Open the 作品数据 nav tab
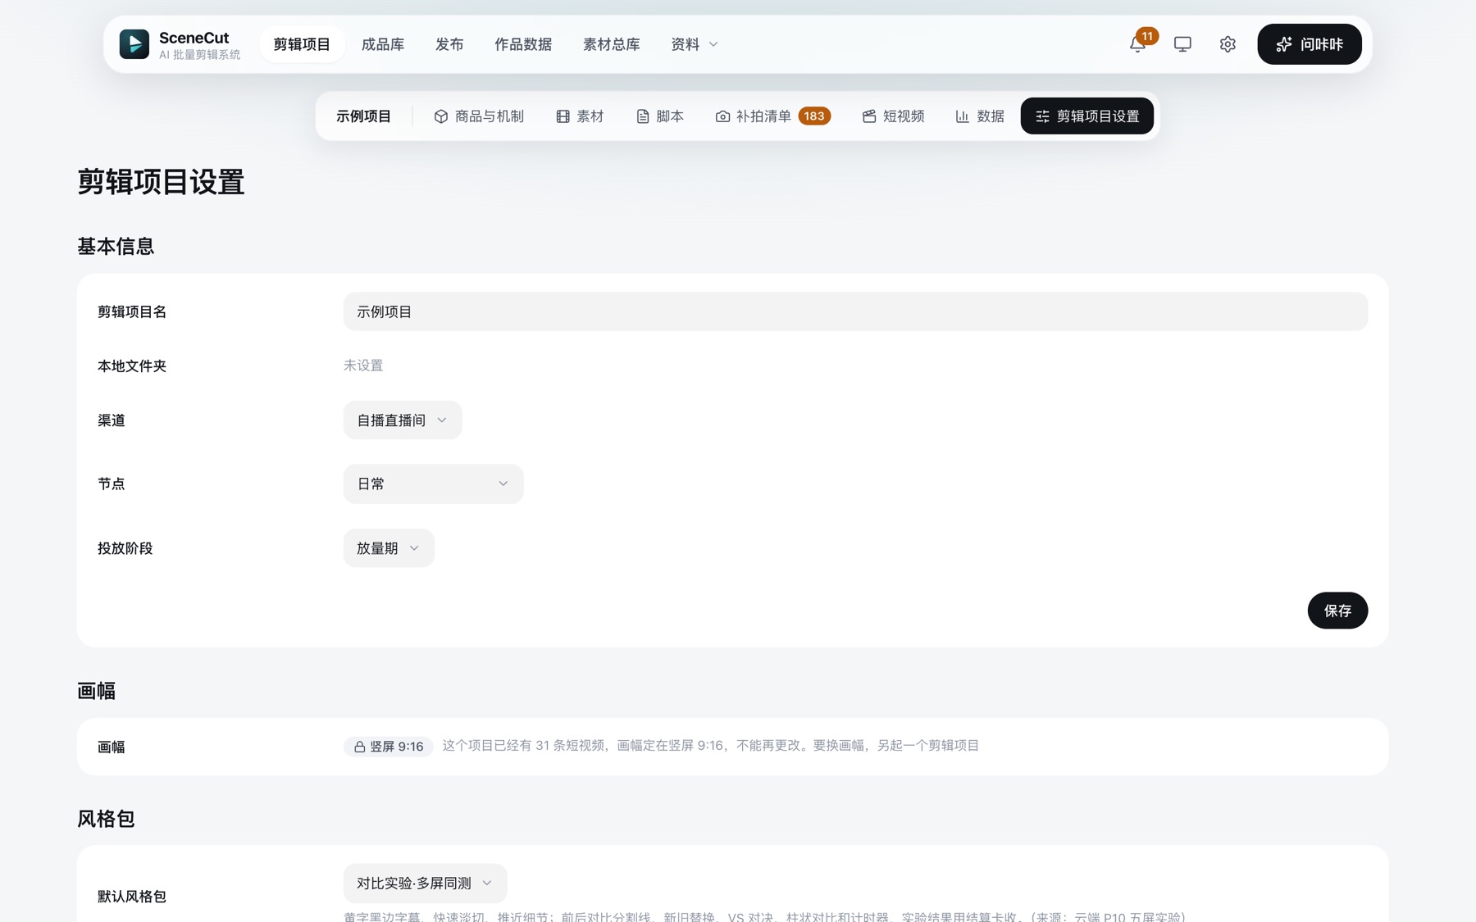This screenshot has height=922, width=1476. point(523,44)
